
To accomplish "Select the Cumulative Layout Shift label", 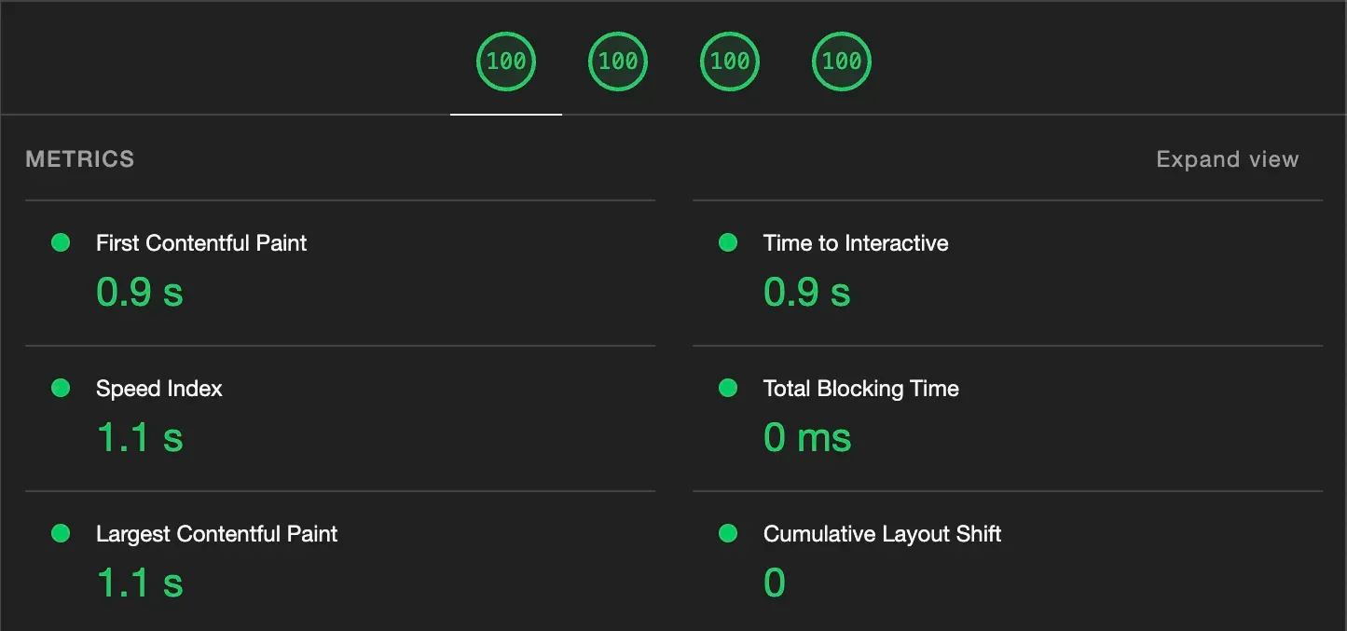I will tap(882, 534).
